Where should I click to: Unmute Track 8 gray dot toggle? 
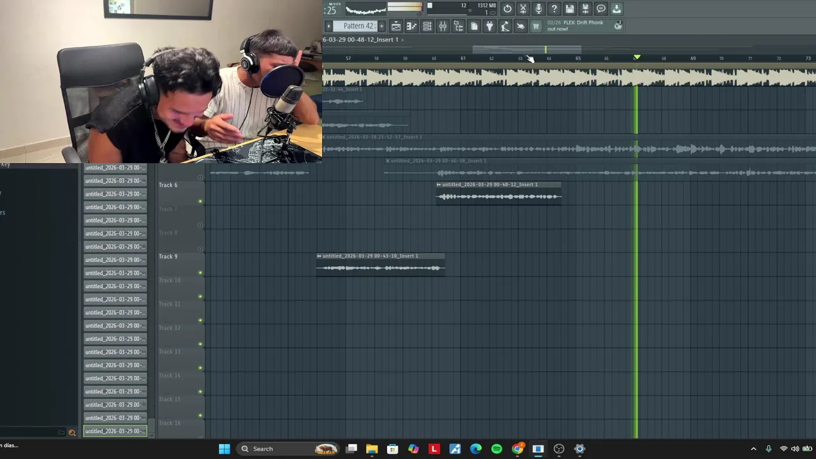pyautogui.click(x=200, y=249)
